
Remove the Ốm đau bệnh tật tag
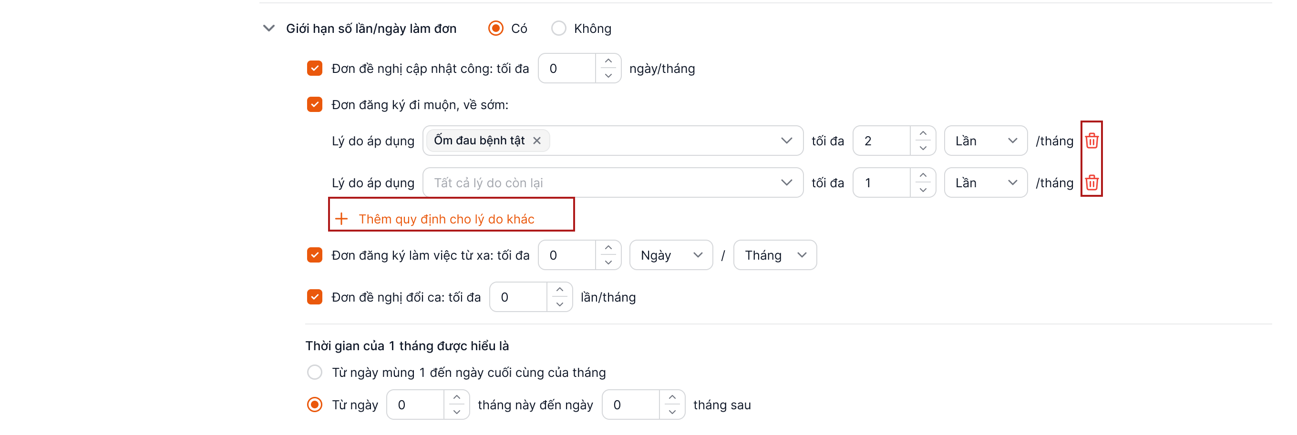(x=537, y=141)
